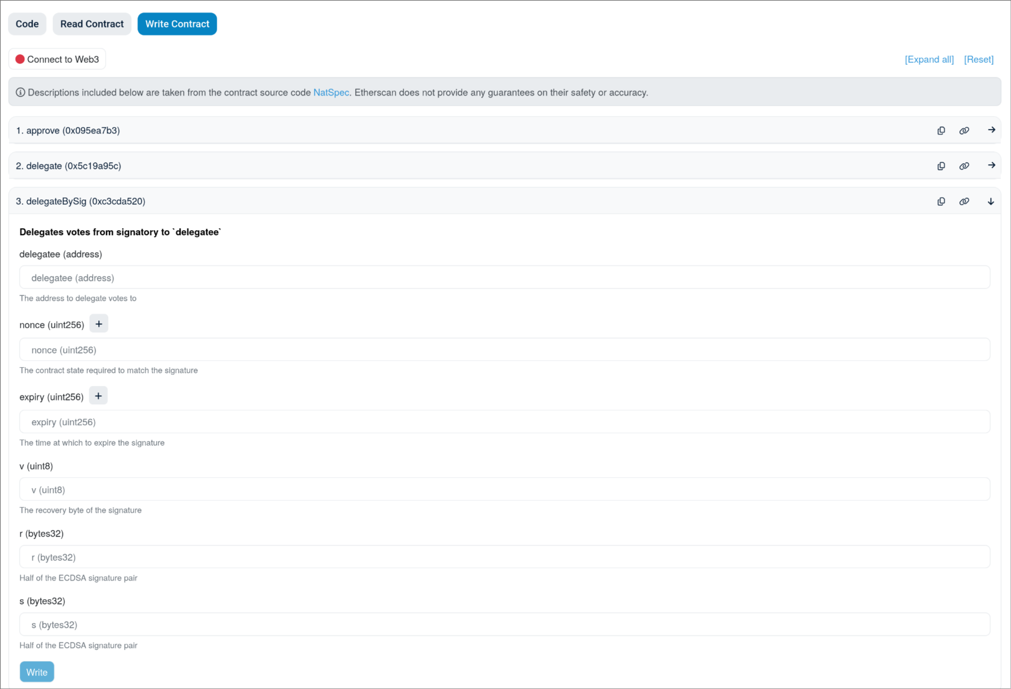Expand the delegate function panel

[991, 166]
